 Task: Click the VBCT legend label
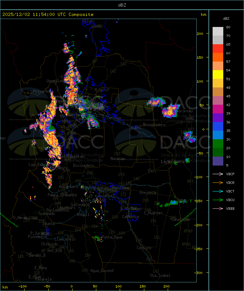tap(230, 191)
